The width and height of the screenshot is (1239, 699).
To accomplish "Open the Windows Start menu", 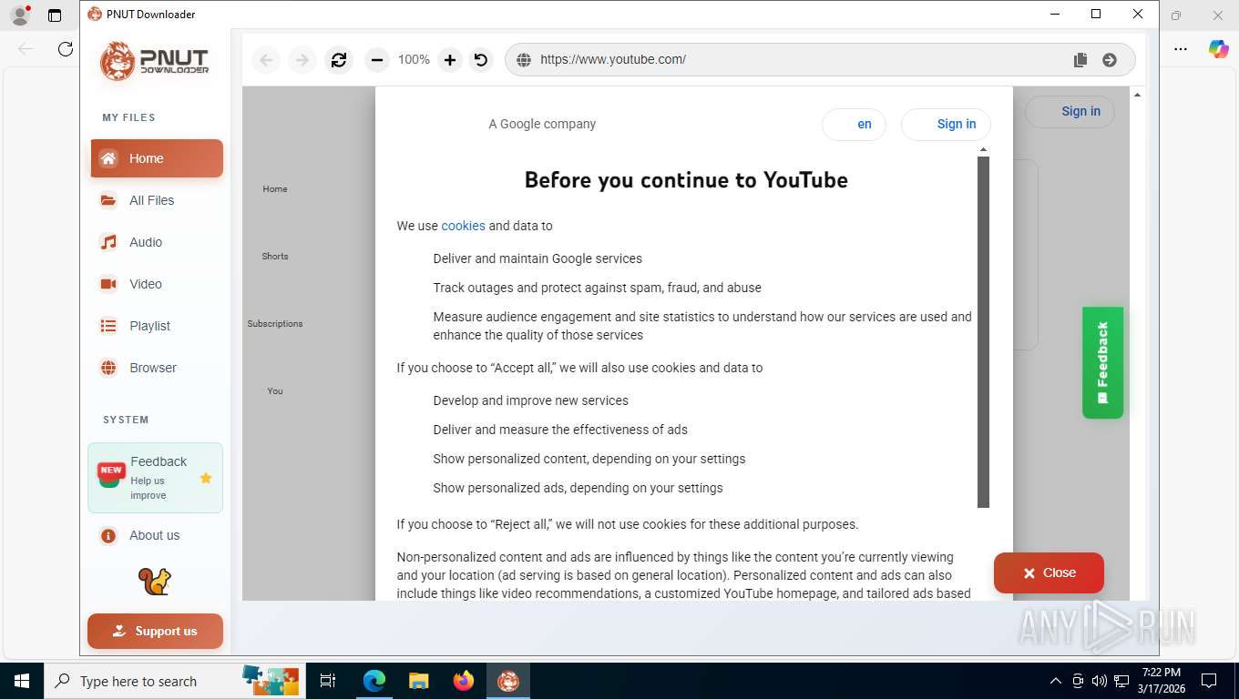I will (x=21, y=681).
